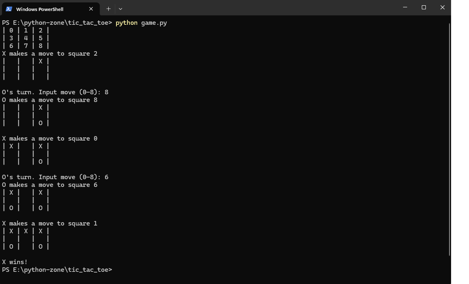The height and width of the screenshot is (284, 469).
Task: Click "O makes a move to square 6" line
Action: [x=50, y=185]
